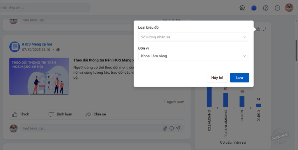298x150 pixels.
Task: Click the chart bar labeled 03.CANLAMSANG
Action: (x=226, y=100)
